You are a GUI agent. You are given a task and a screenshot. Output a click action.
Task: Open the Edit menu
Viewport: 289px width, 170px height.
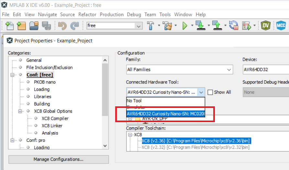click(17, 15)
